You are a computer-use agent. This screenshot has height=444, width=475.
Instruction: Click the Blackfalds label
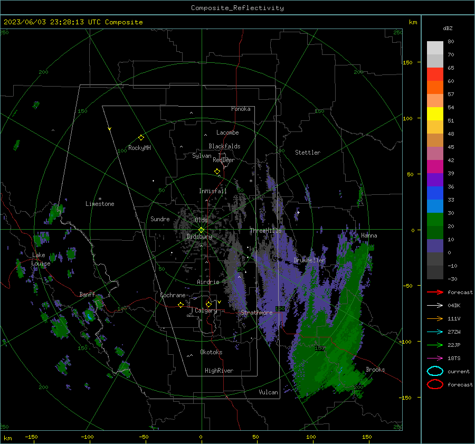pyautogui.click(x=224, y=146)
